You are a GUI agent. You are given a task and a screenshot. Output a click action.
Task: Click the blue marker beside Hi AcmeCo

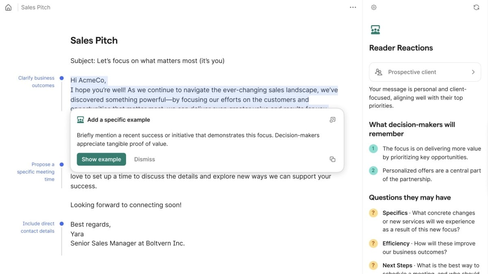61,78
